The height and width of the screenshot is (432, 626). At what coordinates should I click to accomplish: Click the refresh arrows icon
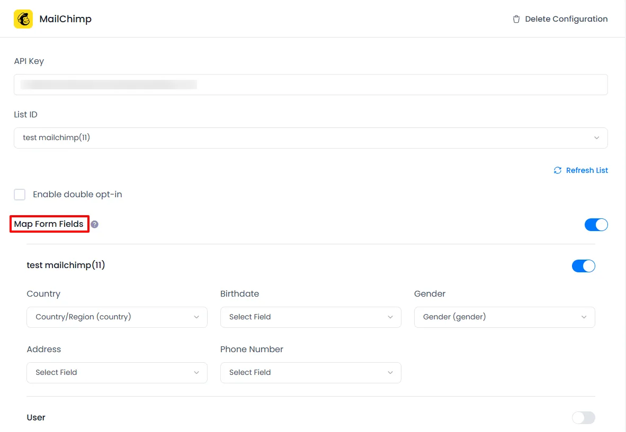558,170
